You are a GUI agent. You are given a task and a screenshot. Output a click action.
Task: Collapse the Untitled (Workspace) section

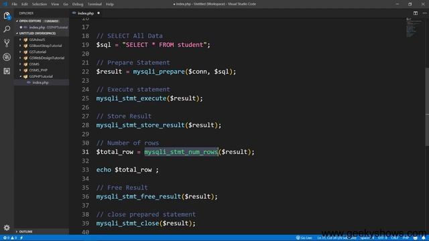[17, 33]
